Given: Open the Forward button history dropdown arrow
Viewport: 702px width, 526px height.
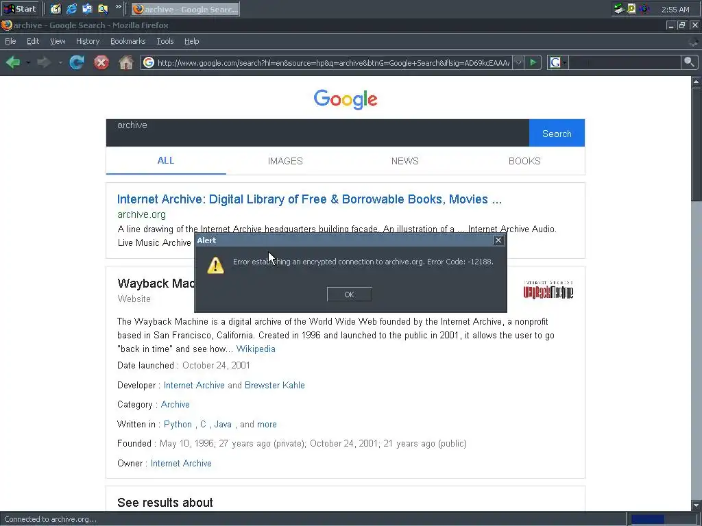Looking at the screenshot, I should (x=60, y=62).
